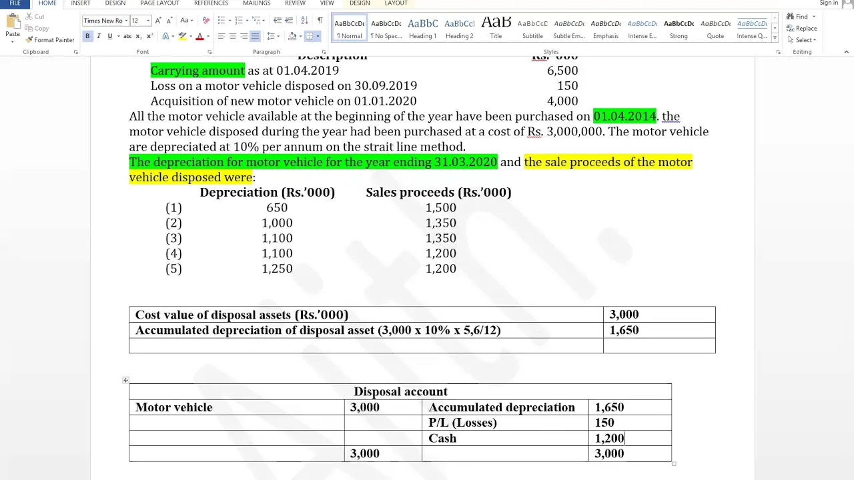Screen dimensions: 854x480
Task: Open the font size dropdown
Action: click(147, 21)
